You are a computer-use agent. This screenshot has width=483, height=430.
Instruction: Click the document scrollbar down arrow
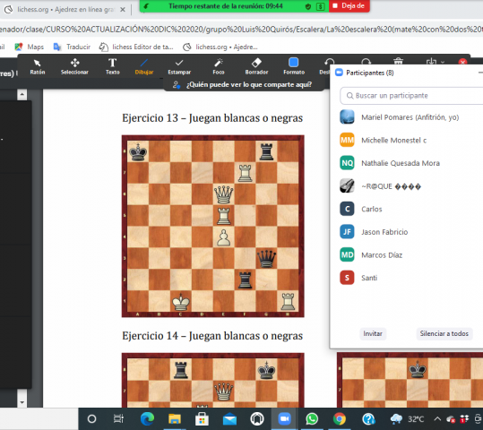[22, 401]
